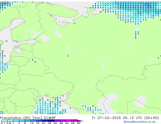Pick the legend swatch between 40 and 45
The width and height of the screenshot is (161, 124).
tap(69, 121)
